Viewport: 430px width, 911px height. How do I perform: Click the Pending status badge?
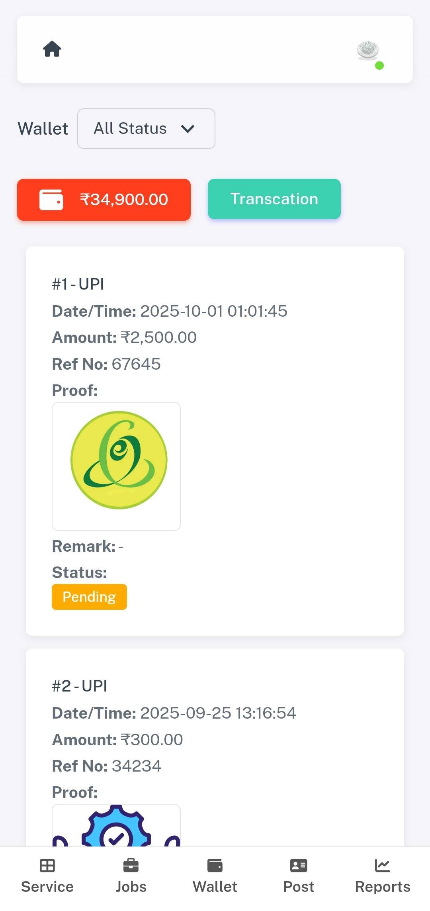tap(89, 597)
